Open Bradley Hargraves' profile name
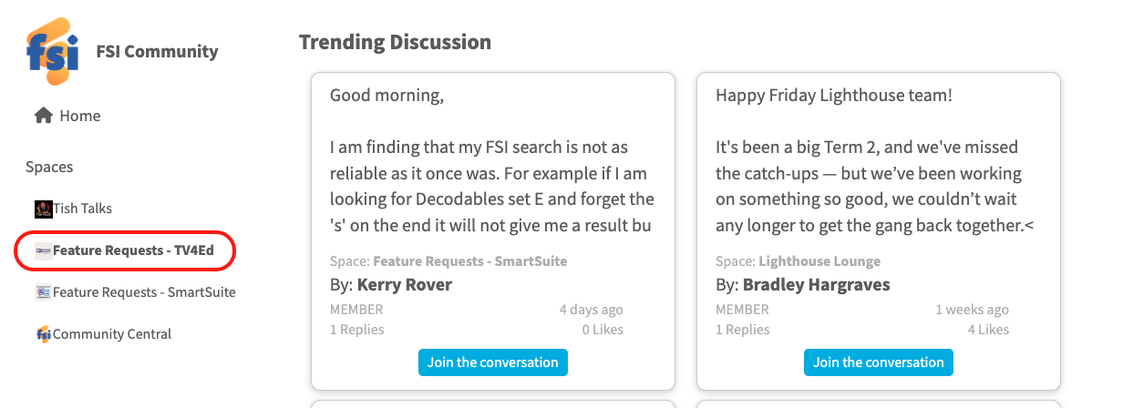The image size is (1123, 408). pos(816,285)
